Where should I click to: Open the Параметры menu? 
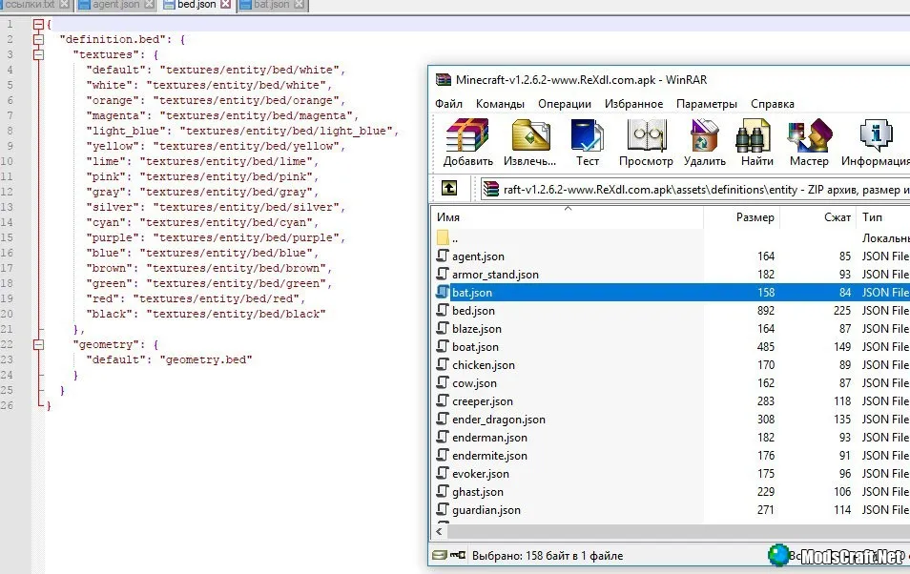(706, 104)
